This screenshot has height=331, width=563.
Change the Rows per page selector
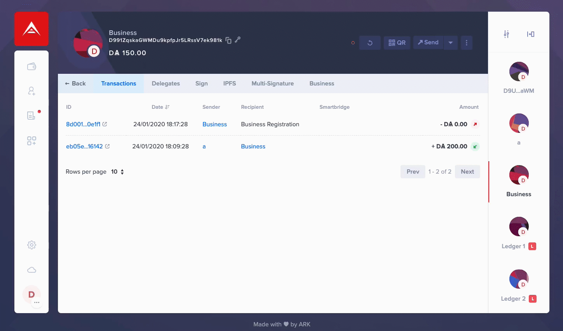117,172
